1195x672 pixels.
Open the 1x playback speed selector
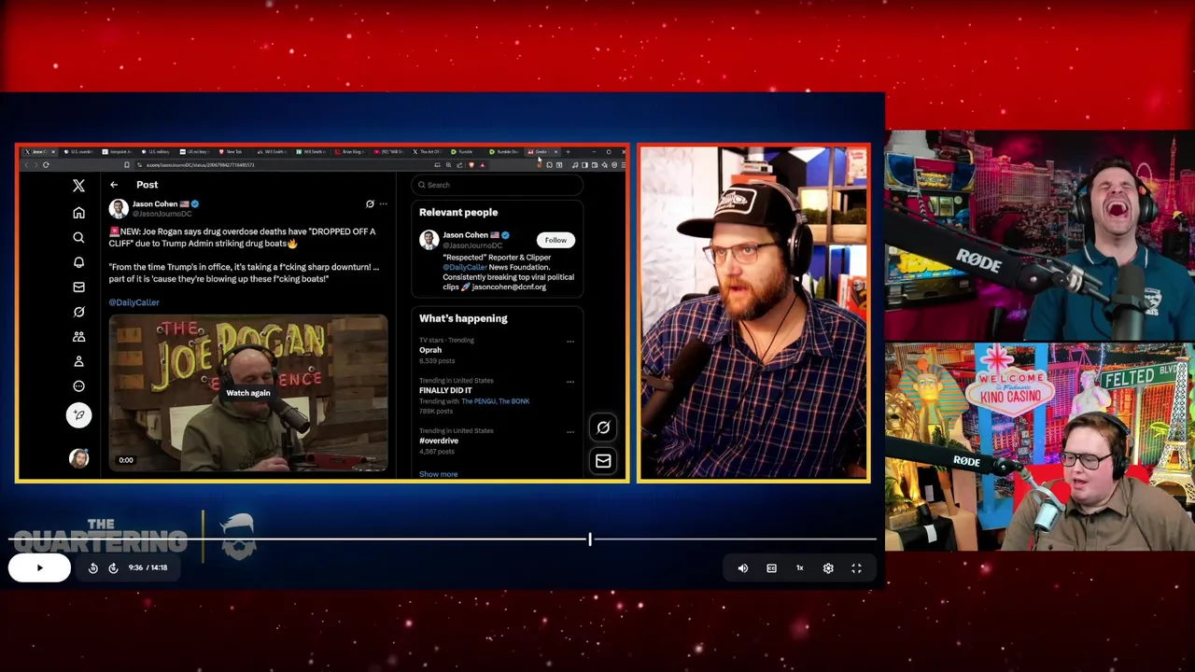(799, 567)
